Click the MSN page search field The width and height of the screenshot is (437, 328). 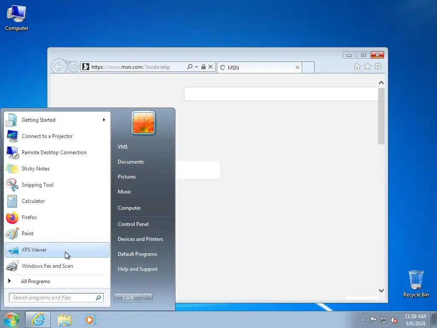(x=281, y=94)
